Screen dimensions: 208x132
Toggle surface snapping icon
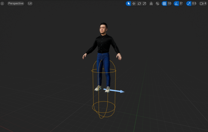(x=157, y=4)
